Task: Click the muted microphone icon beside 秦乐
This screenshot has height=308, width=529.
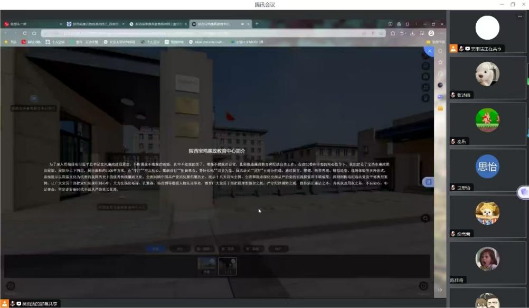Action: coord(453,142)
